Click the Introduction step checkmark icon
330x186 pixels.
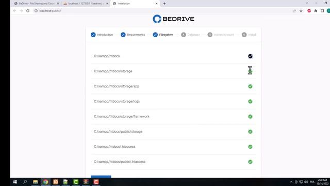[93, 35]
